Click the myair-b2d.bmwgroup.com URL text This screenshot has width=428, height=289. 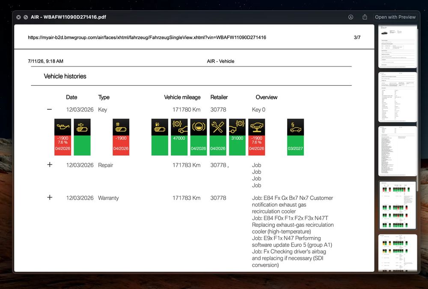point(147,37)
